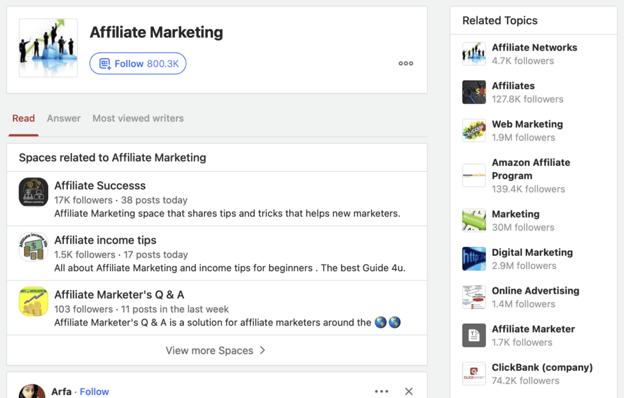Click the Amazon Affiliate Program topic icon

(474, 175)
